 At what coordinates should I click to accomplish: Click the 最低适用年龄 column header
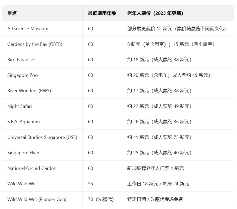[102, 13]
